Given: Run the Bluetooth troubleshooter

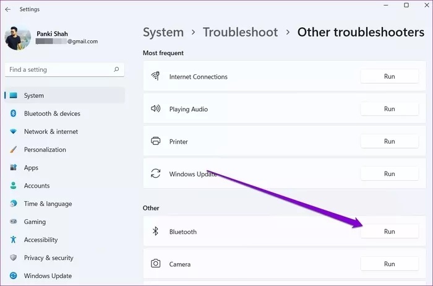Looking at the screenshot, I should click(389, 232).
